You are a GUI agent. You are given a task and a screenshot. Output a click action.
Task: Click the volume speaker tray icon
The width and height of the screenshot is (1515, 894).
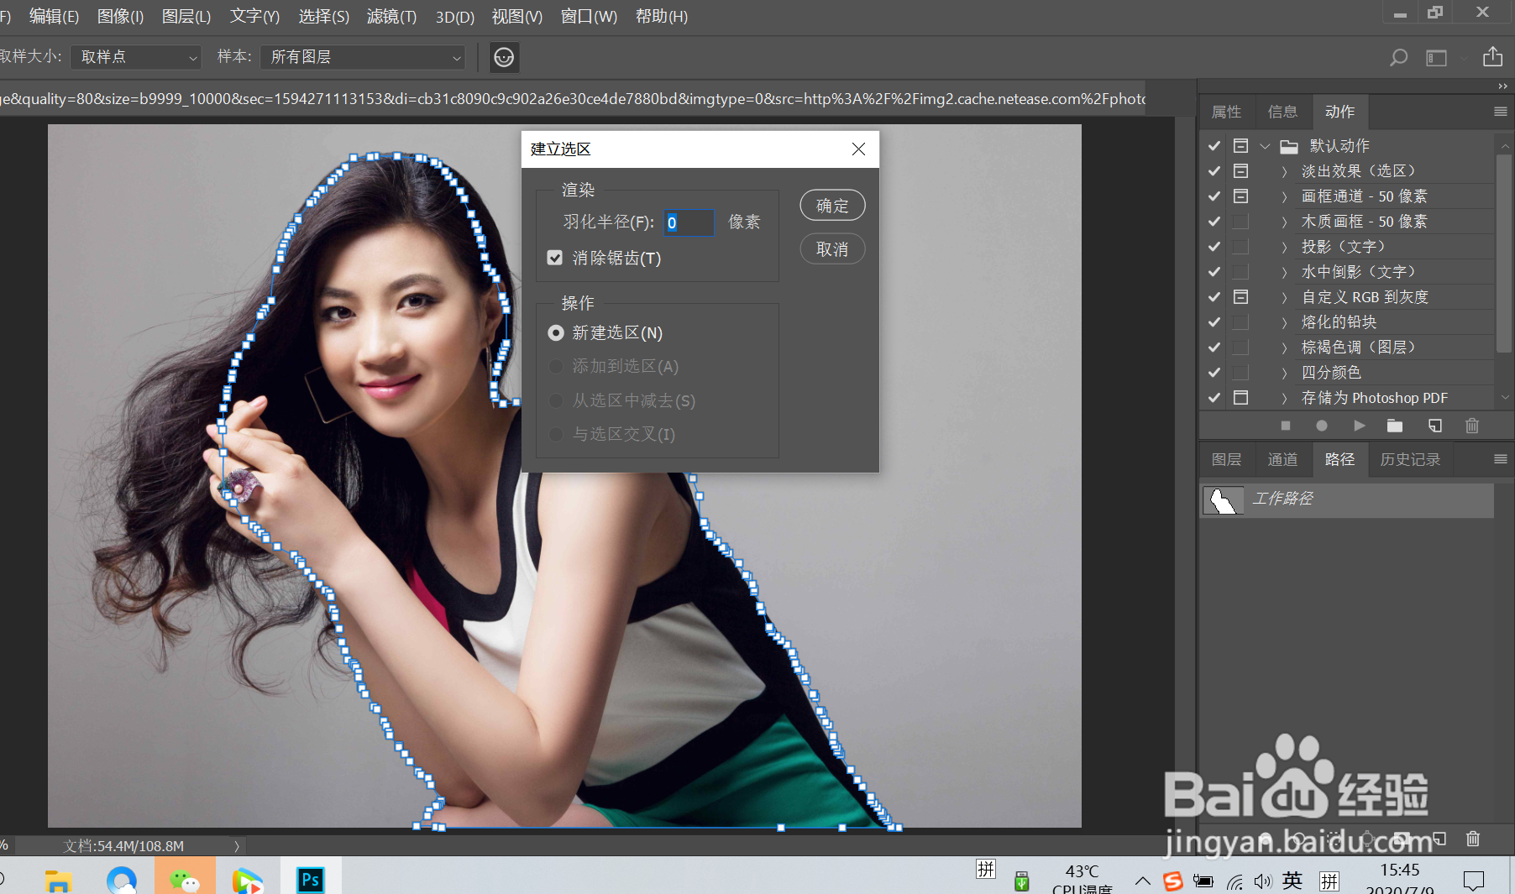coord(1263,881)
